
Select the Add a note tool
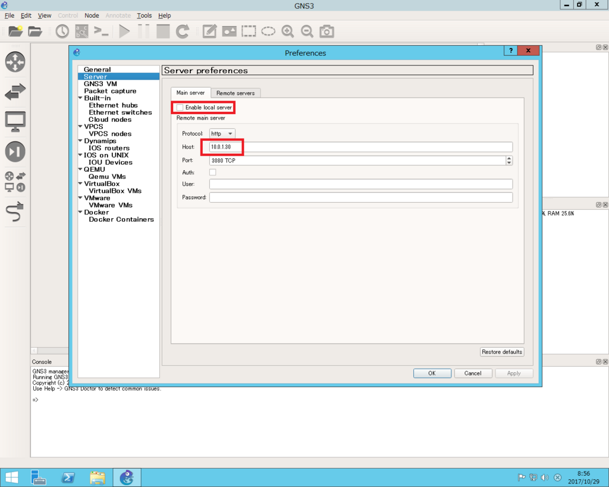pyautogui.click(x=210, y=31)
